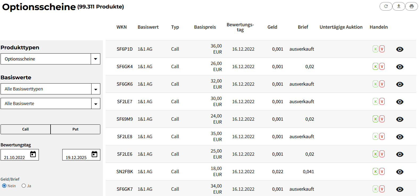
Task: Click the download icon button
Action: tap(399, 6)
